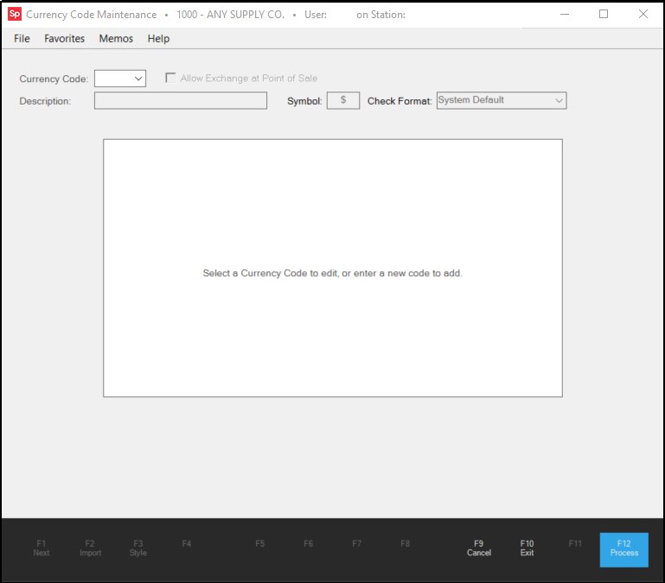The height and width of the screenshot is (583, 665).
Task: Click the 'Select a Currency Code to edit' message
Action: (x=332, y=273)
